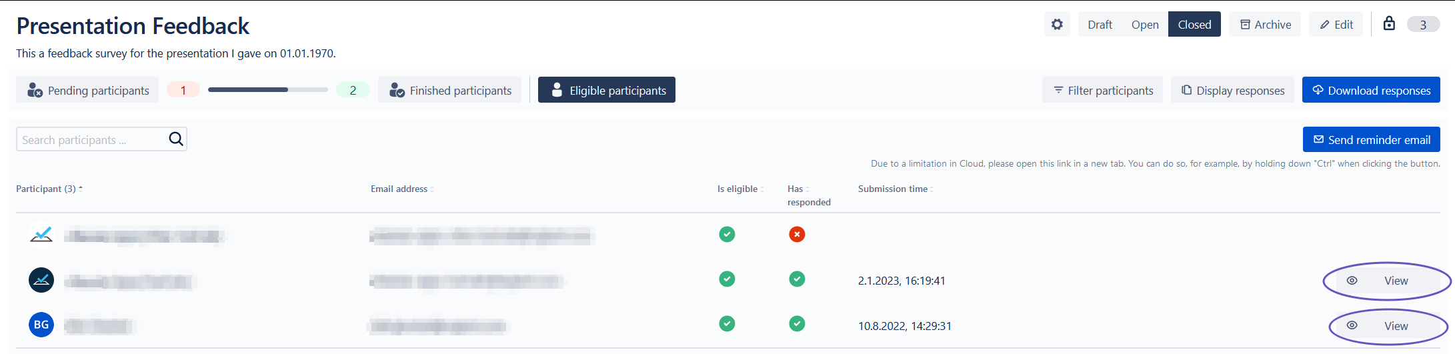This screenshot has width=1455, height=354.
Task: Show Finished participants tab
Action: (450, 90)
